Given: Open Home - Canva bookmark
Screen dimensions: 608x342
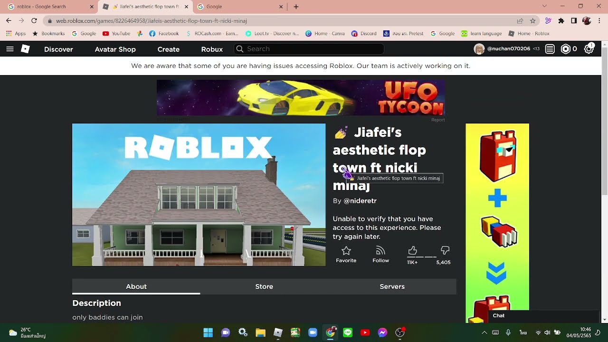Looking at the screenshot, I should point(325,34).
